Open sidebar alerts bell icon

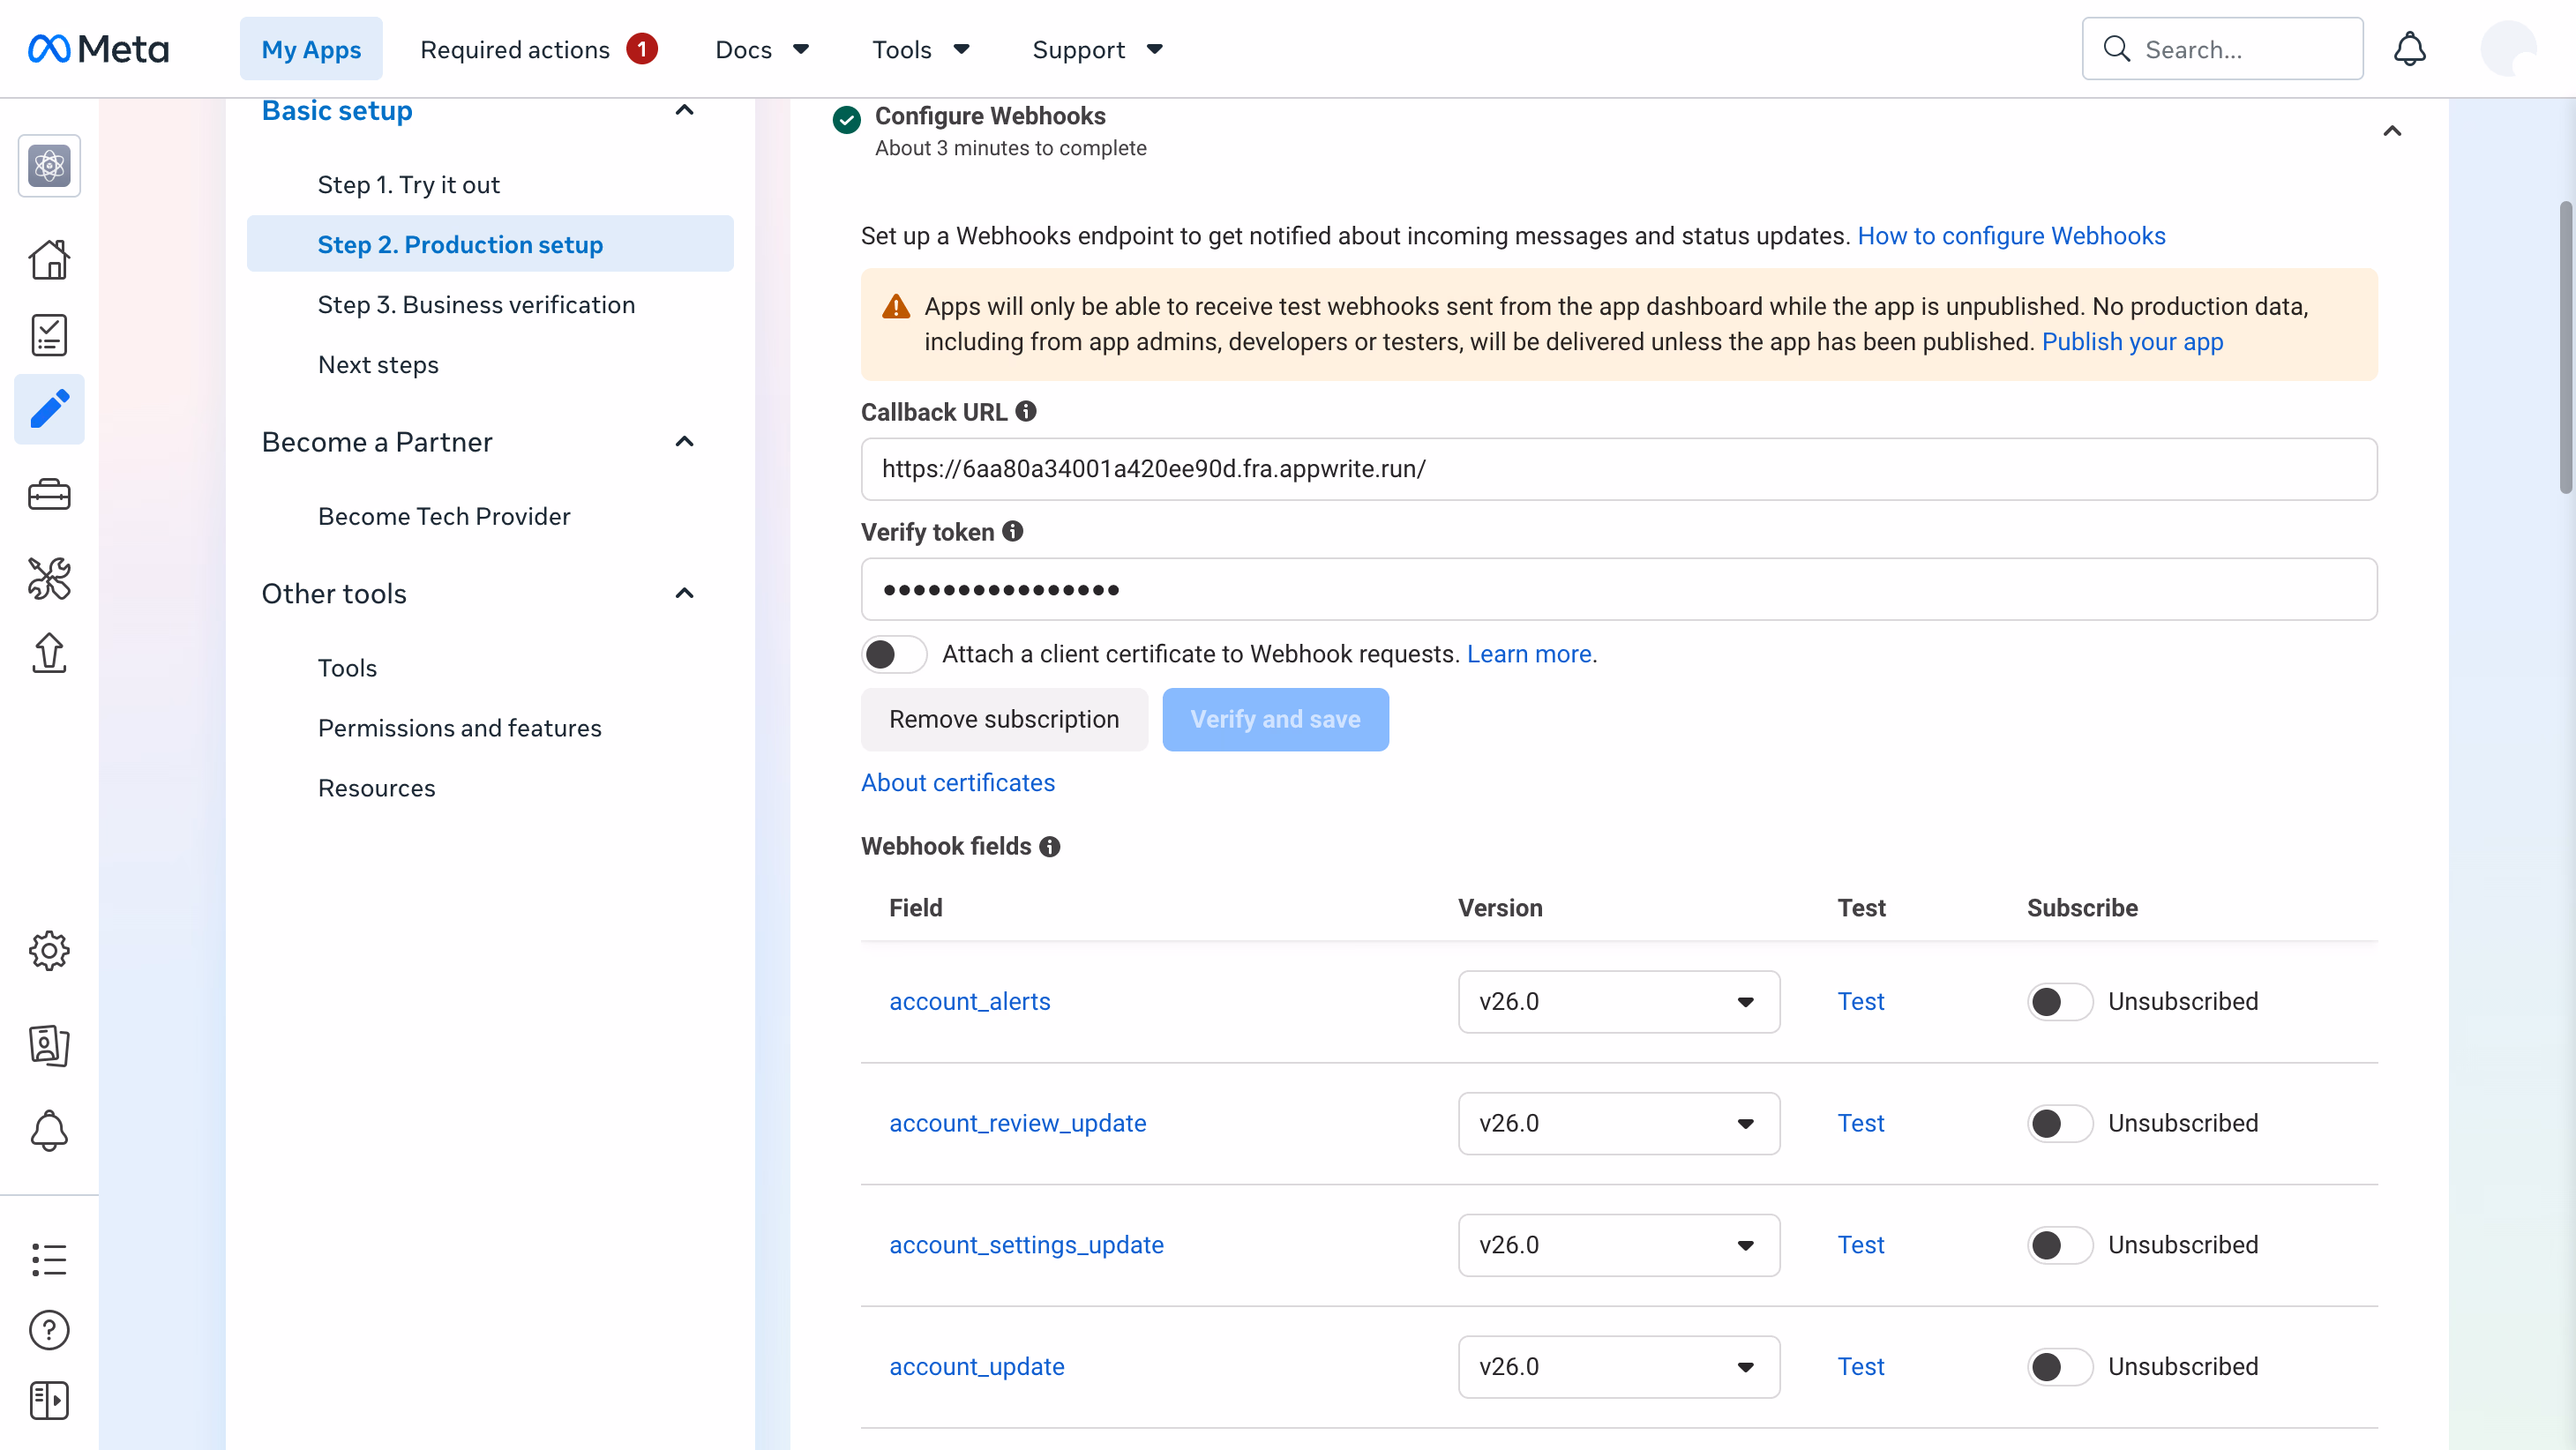pos(49,1131)
